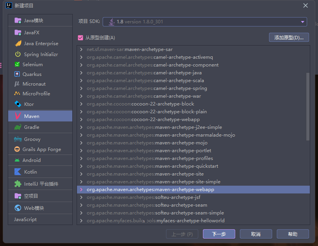Select the Java模块 folder icon

point(18,21)
